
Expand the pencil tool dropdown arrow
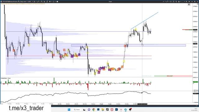click(40, 2)
